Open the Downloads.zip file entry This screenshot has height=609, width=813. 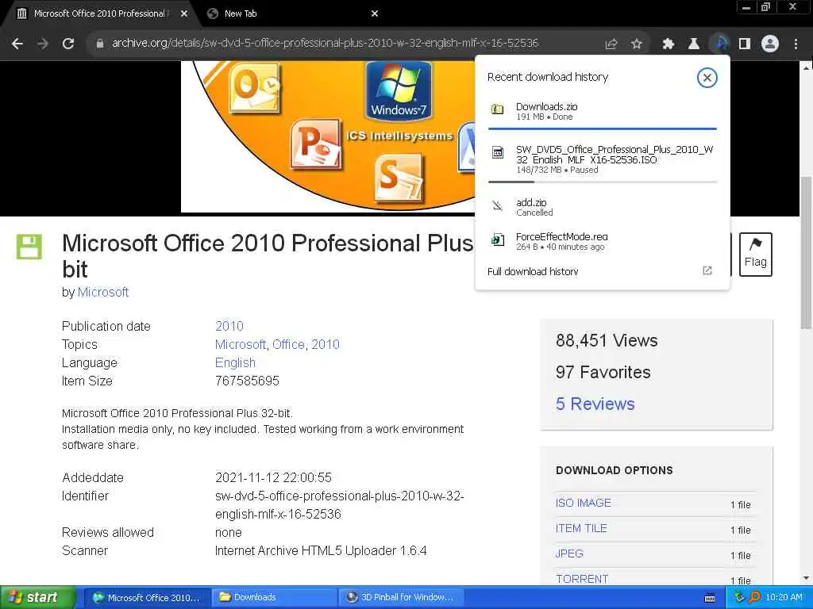click(603, 111)
